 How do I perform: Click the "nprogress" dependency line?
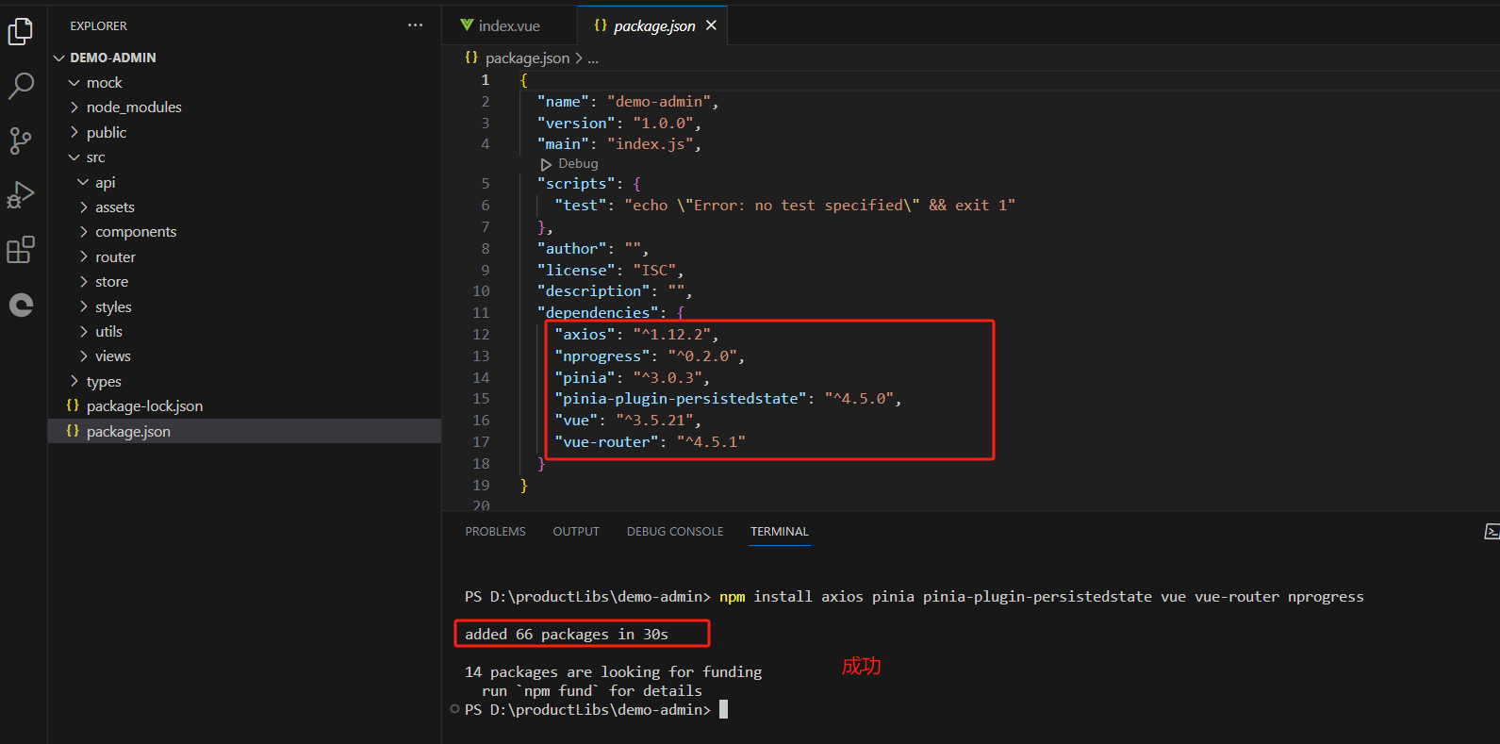pos(650,356)
